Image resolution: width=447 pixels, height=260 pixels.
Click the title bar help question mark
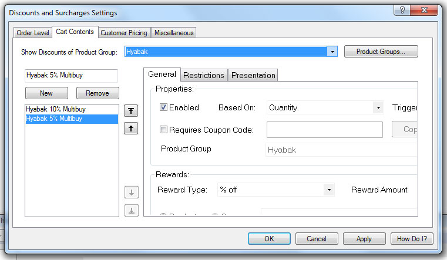pyautogui.click(x=402, y=10)
